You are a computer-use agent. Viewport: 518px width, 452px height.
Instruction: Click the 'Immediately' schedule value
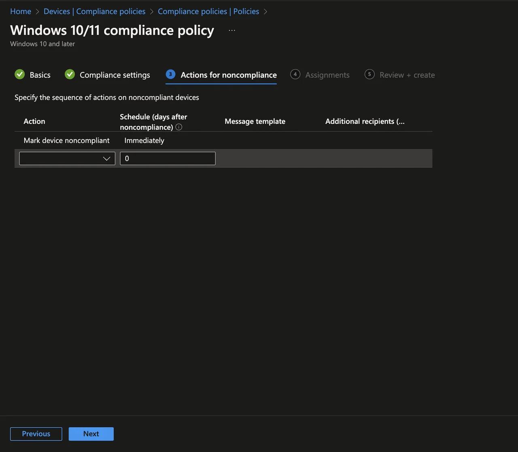click(144, 140)
